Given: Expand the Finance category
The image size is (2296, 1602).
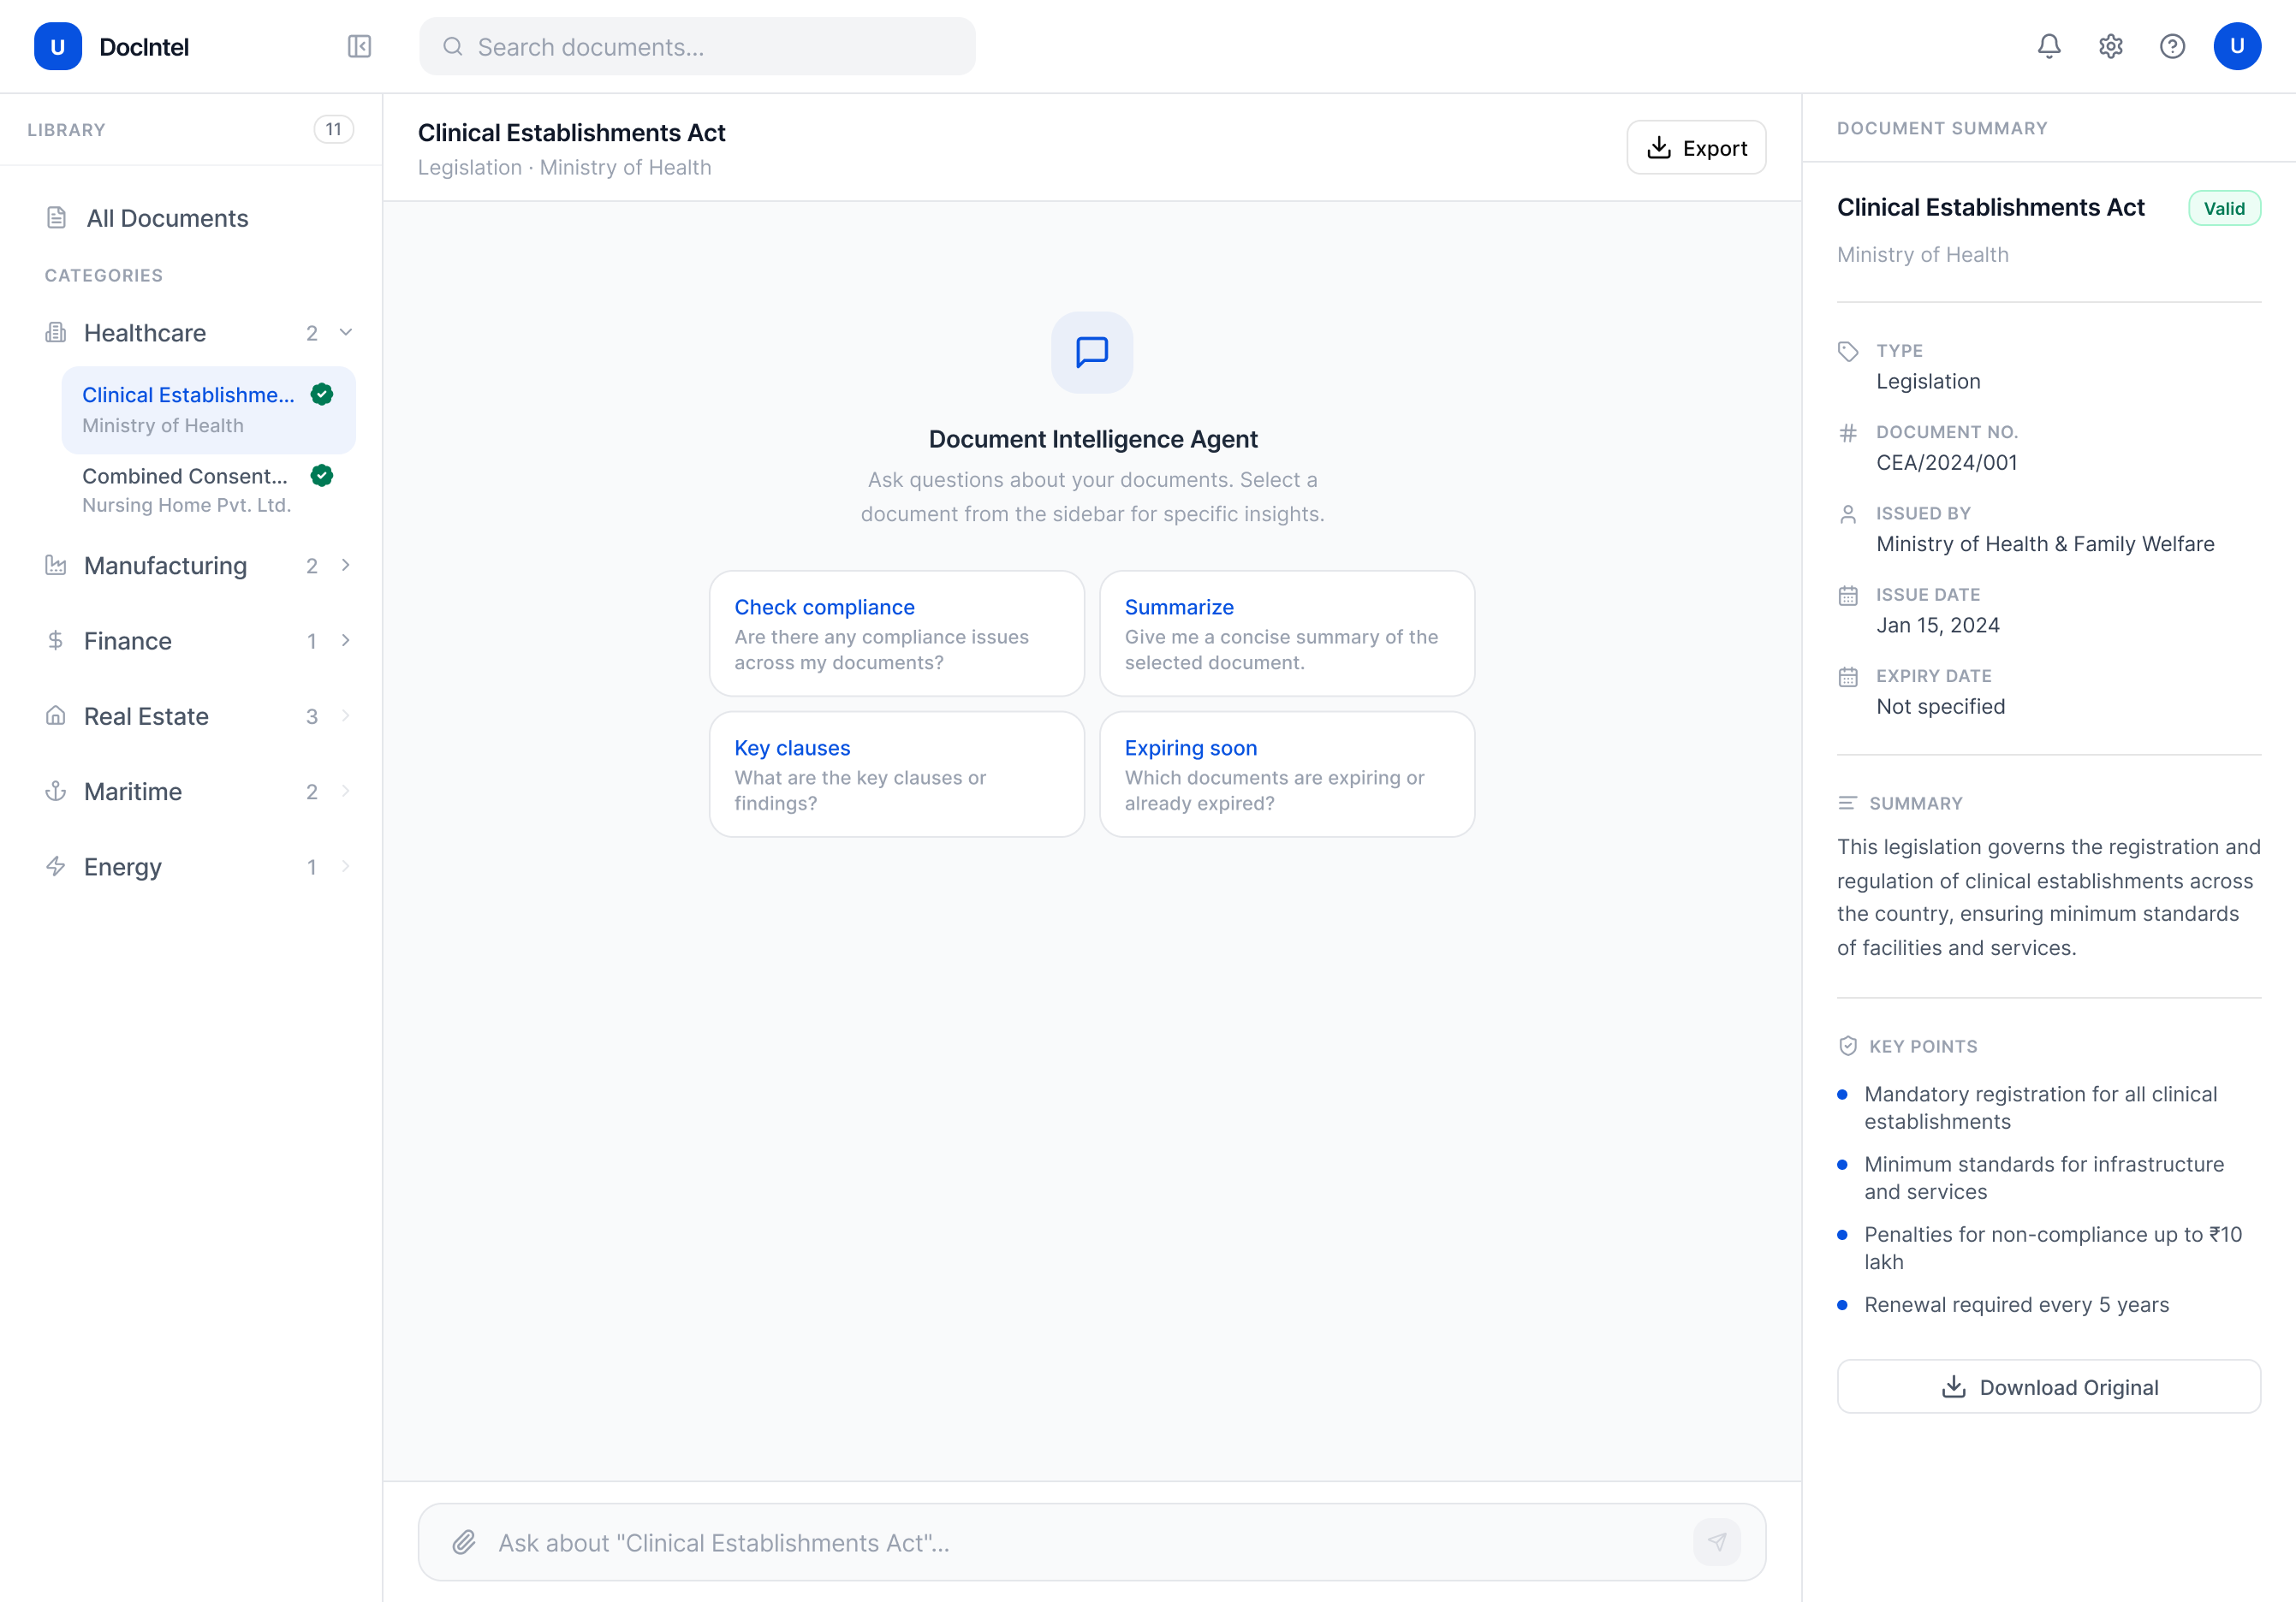Looking at the screenshot, I should coord(346,641).
